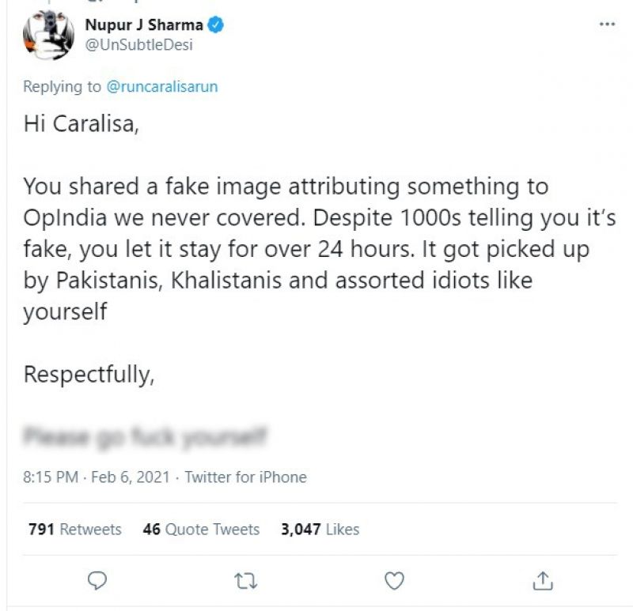The width and height of the screenshot is (633, 611).
Task: Click the "Replying to" label
Action: coord(62,87)
